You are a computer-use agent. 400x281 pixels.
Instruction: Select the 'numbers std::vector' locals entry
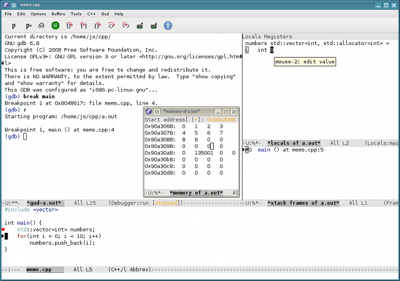coord(317,43)
